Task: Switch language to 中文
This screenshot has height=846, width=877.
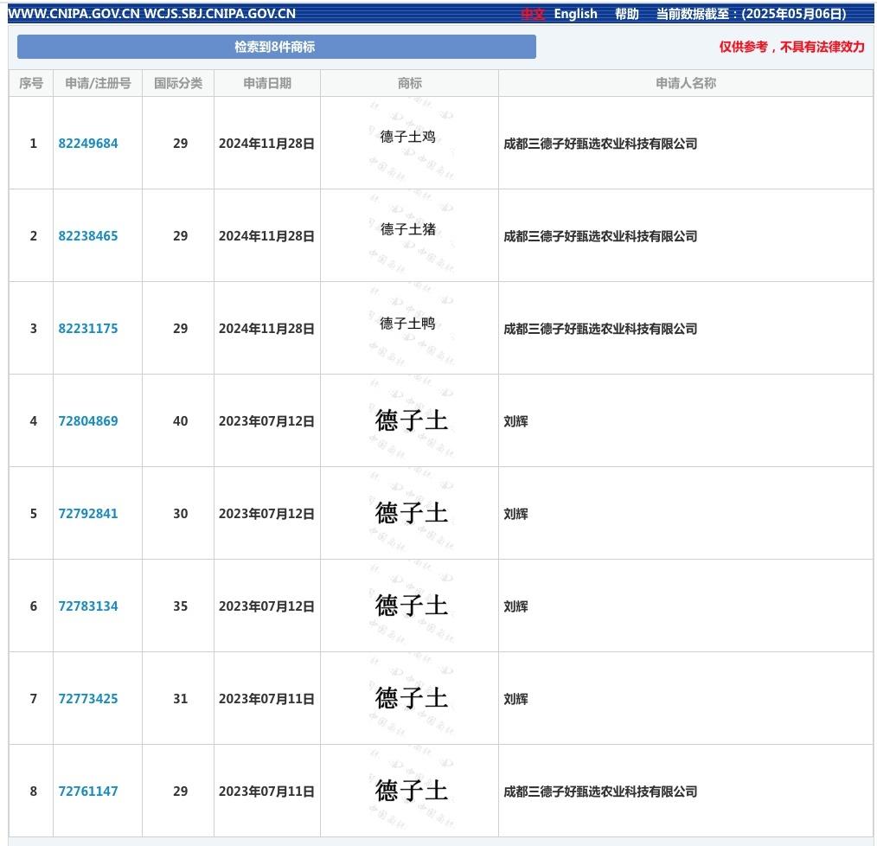Action: point(533,14)
